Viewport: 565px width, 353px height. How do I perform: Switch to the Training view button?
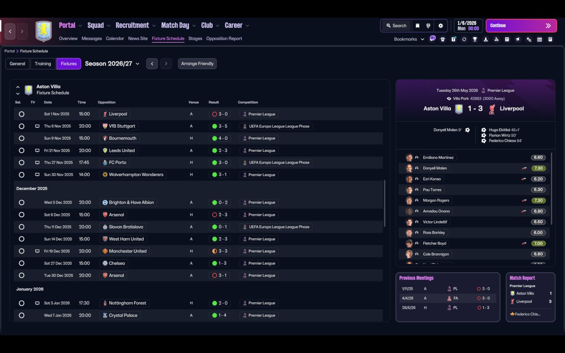(43, 64)
